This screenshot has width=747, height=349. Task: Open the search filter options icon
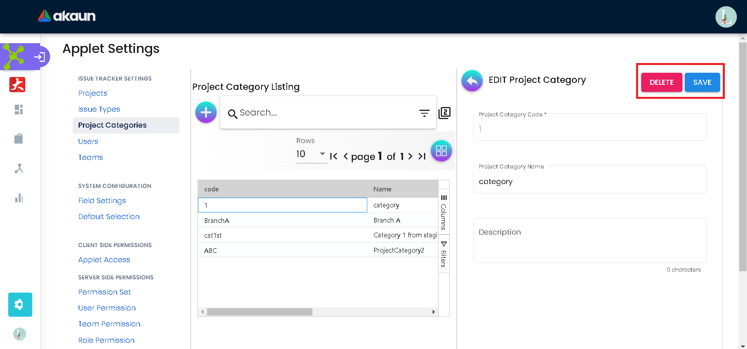click(x=424, y=113)
